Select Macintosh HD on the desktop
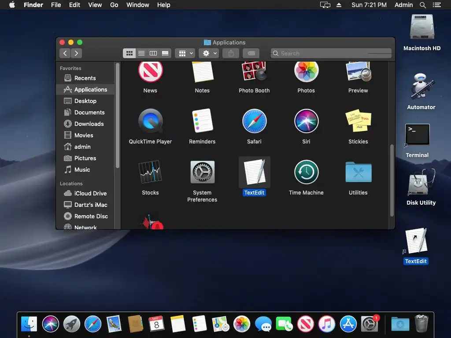This screenshot has height=338, width=451. point(422,27)
